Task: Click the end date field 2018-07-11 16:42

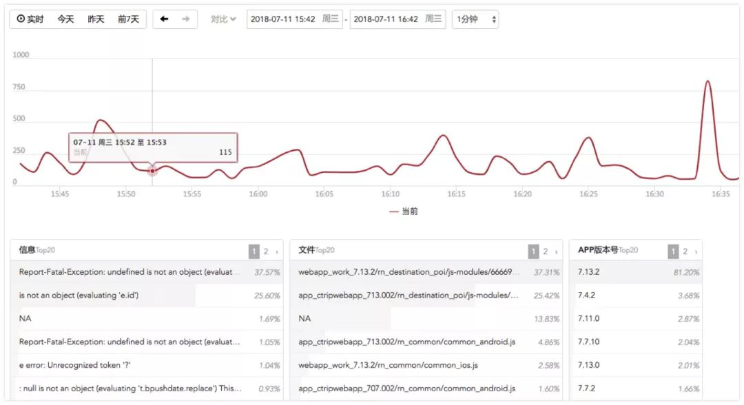Action: pyautogui.click(x=397, y=19)
